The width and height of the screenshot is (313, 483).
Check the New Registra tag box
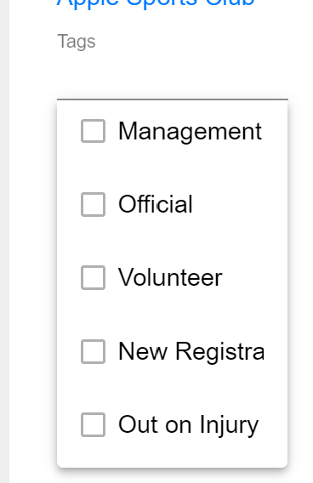[93, 351]
